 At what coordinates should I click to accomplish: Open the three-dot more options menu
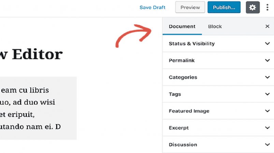point(268,7)
